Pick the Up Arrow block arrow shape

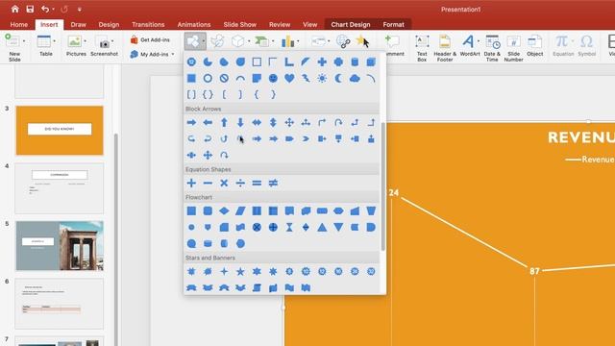tap(224, 122)
